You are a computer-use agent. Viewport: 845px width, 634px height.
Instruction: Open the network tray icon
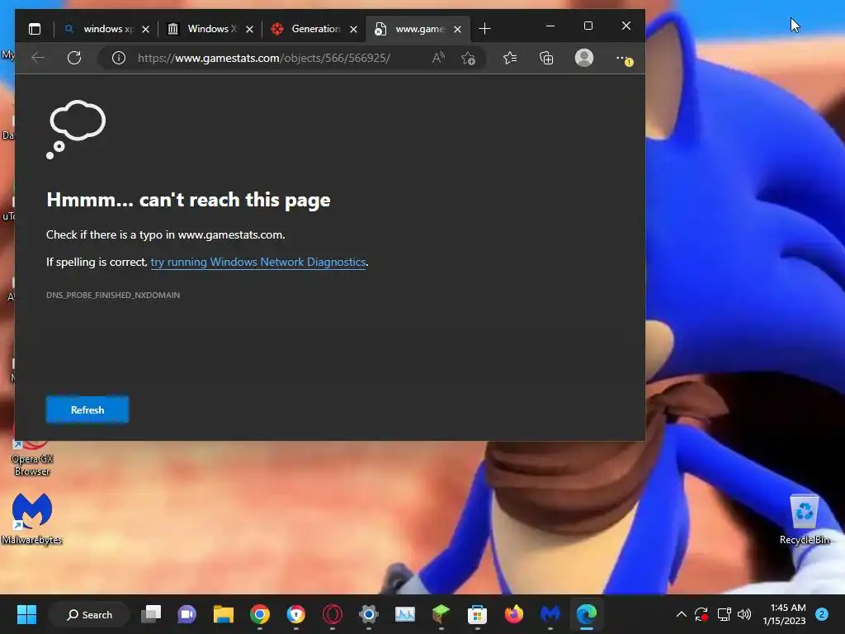pyautogui.click(x=724, y=614)
